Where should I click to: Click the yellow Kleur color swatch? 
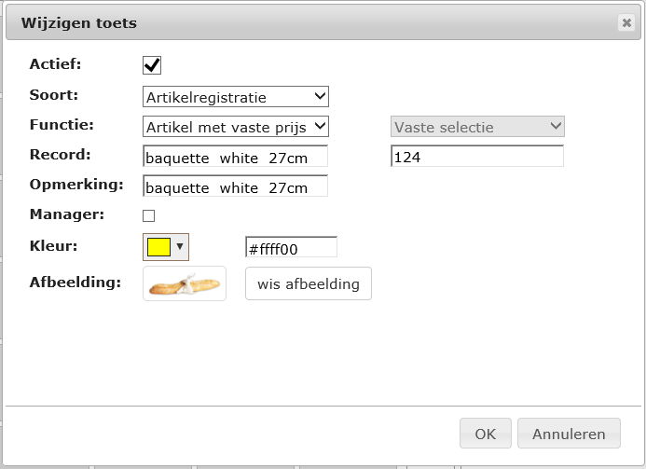(x=158, y=247)
